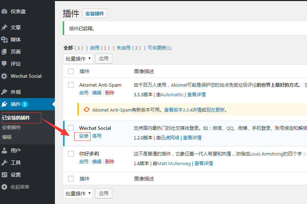Open the bottom 批量操作 dropdown
Screen dimensions: 307x204
78,193
